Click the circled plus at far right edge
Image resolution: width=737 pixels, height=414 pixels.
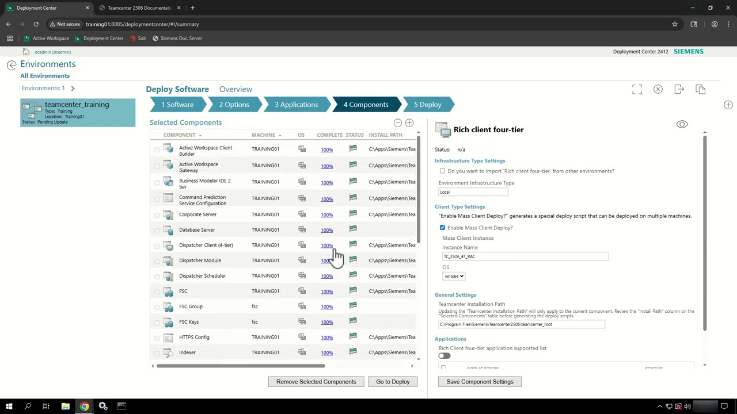728,105
